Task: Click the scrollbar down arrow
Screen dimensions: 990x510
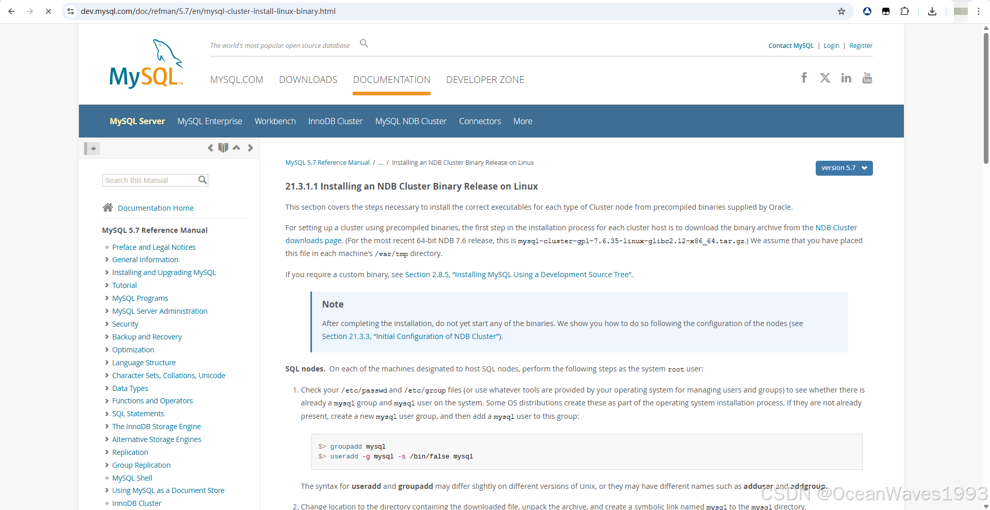Action: [x=986, y=506]
